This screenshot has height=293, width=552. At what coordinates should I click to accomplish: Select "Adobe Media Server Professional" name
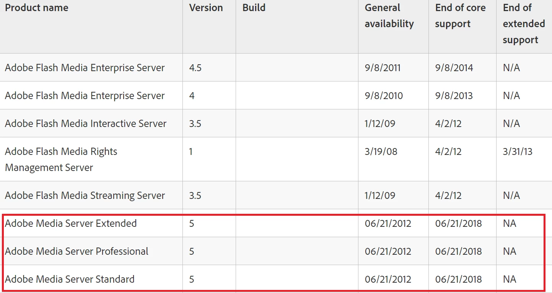[77, 251]
